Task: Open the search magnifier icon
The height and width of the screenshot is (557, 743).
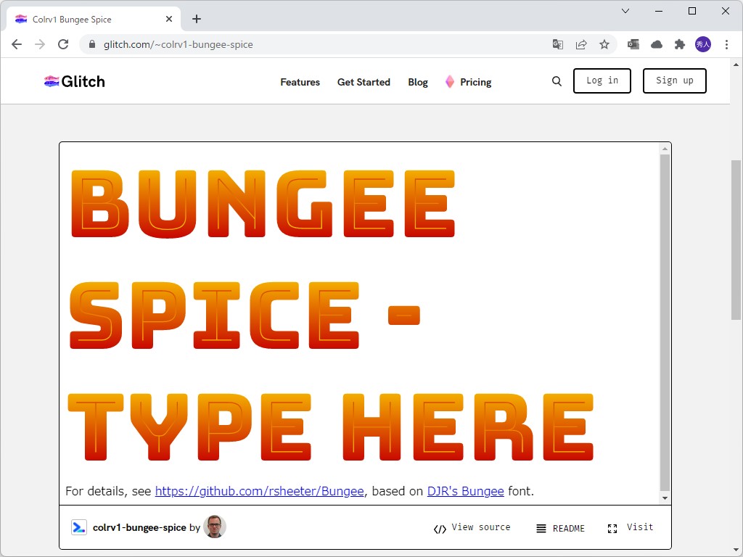Action: [x=557, y=81]
